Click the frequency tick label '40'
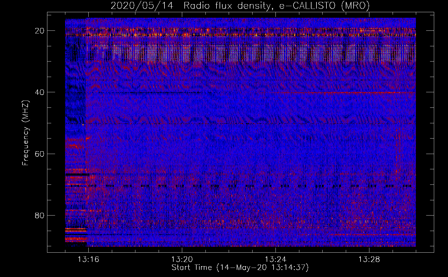The height and width of the screenshot is (277, 448). click(x=40, y=92)
